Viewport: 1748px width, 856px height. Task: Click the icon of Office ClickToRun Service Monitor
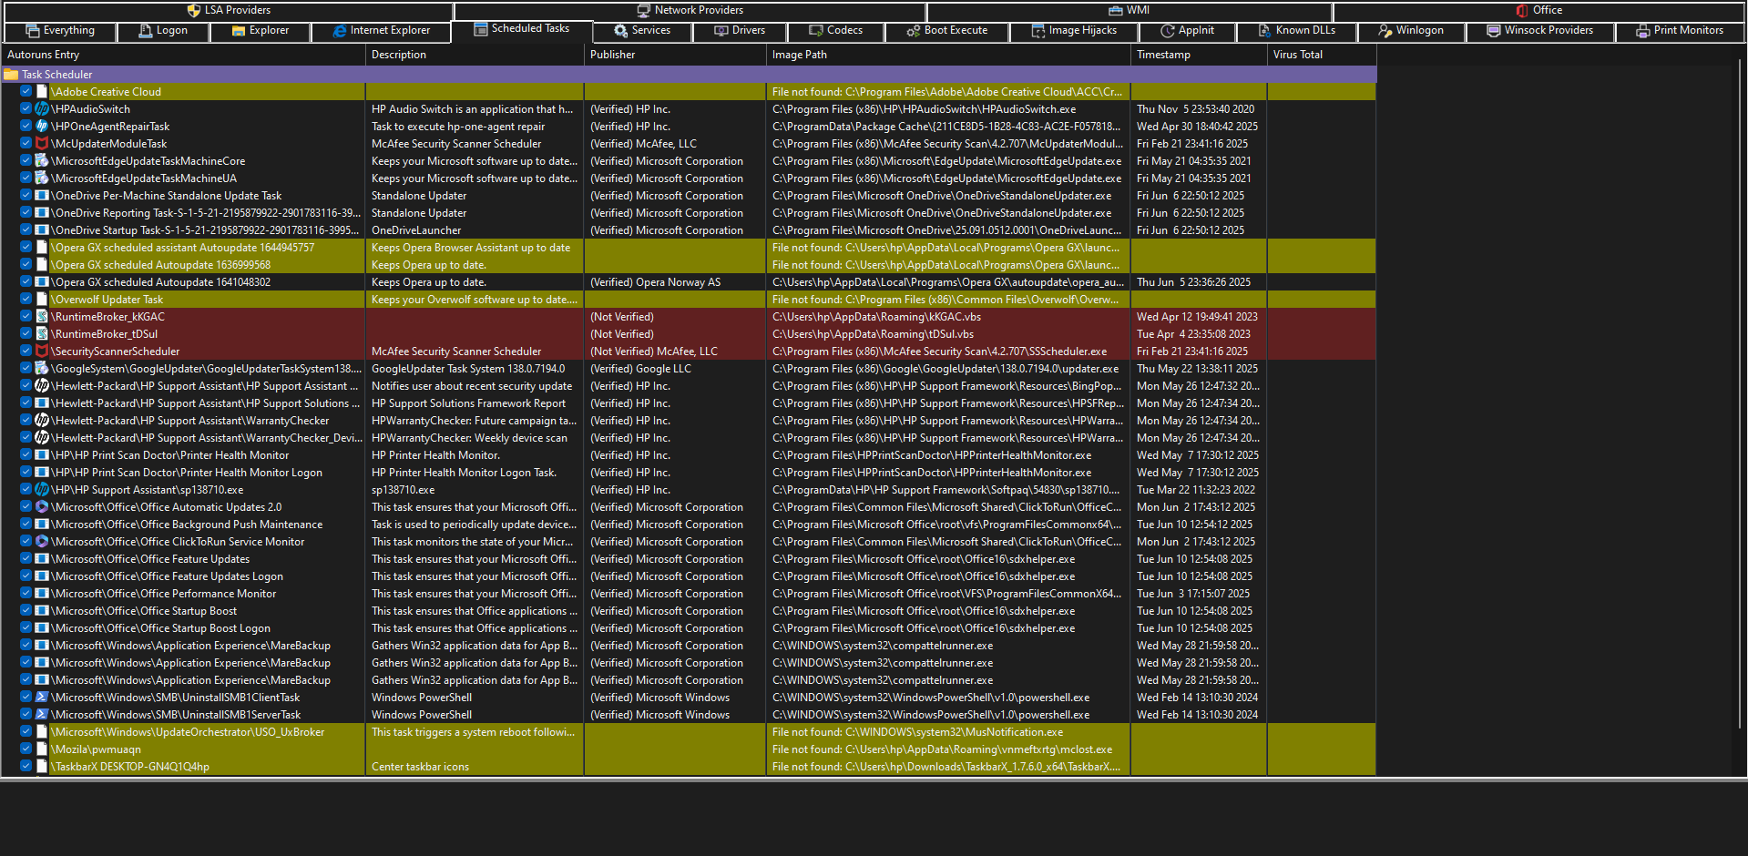point(42,542)
